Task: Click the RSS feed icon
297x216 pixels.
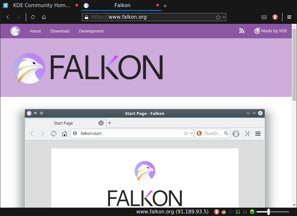Action: point(242,31)
